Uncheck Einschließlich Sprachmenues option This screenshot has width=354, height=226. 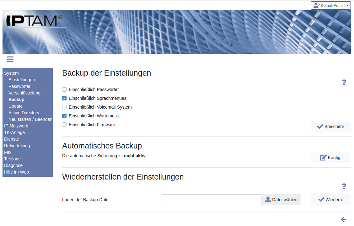64,98
